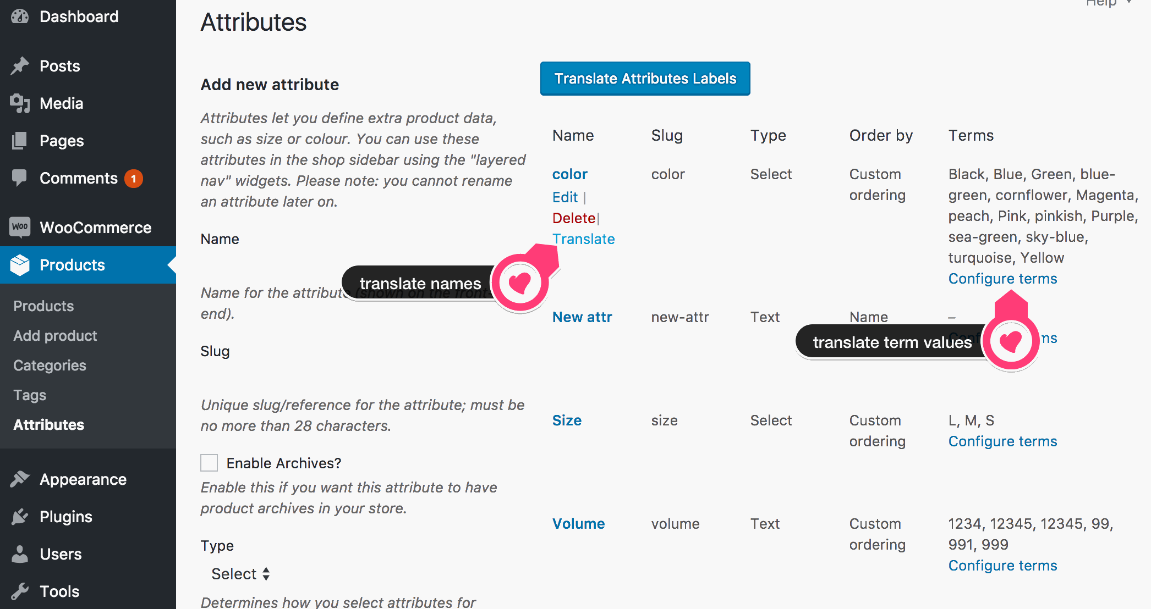Configure terms for Volume attribute
Image resolution: width=1151 pixels, height=609 pixels.
pos(1002,566)
